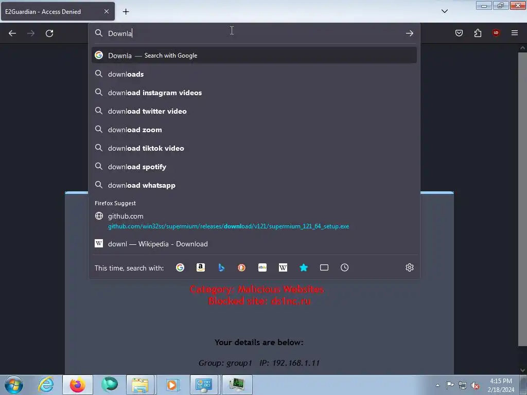Screen dimensions: 527x395
Task: Select 'Downla — Search with Google' result
Action: click(x=254, y=56)
